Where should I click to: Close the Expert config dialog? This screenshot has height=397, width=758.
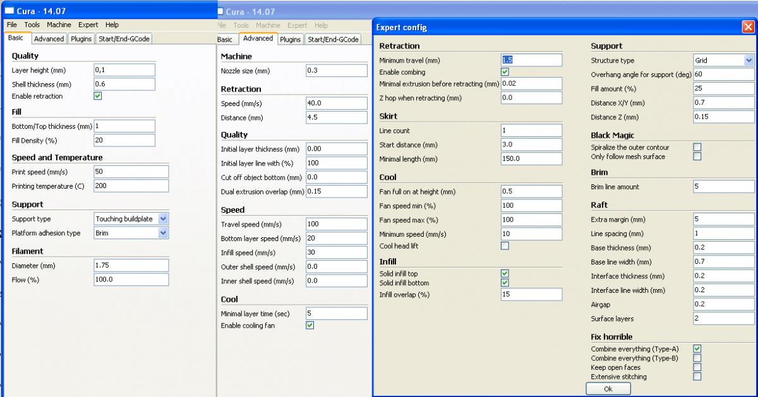click(748, 27)
